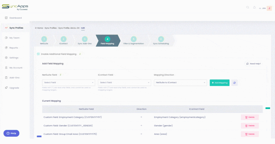Go to step 6 Sync Scheduling tab
The image size is (275, 144).
[161, 41]
